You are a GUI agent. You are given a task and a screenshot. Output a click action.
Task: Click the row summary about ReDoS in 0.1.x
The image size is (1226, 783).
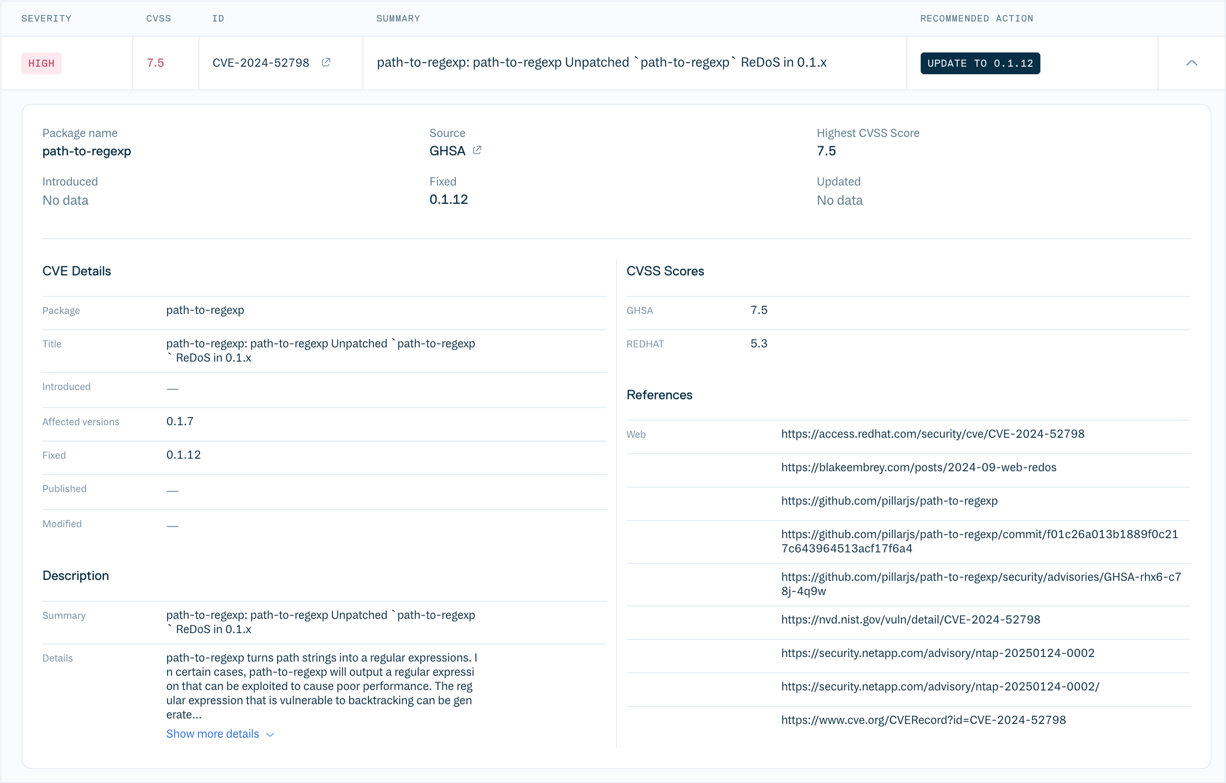[601, 62]
